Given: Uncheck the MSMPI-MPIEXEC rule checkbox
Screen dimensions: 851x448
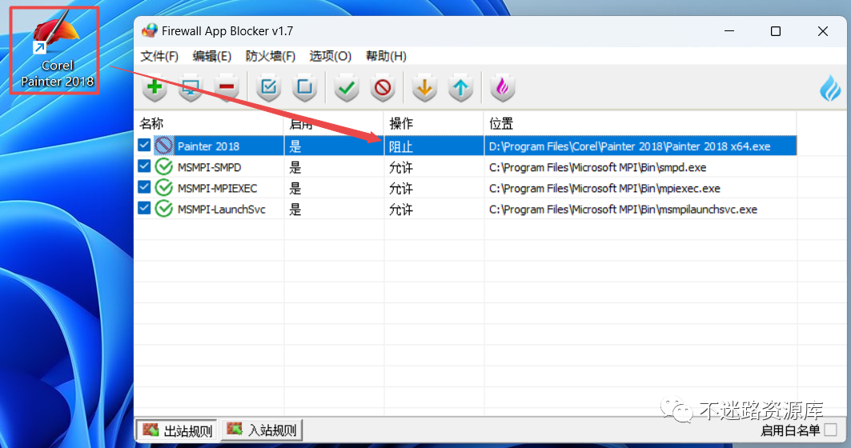Looking at the screenshot, I should 144,187.
